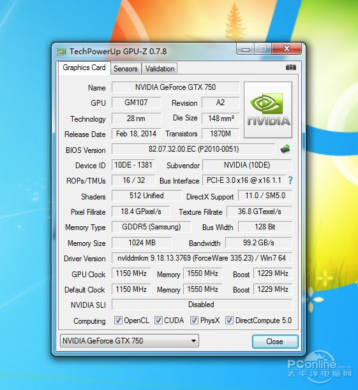Click the Texture Fillrate field 36.8 GTexel/s
358x390 pixels.
[259, 212]
